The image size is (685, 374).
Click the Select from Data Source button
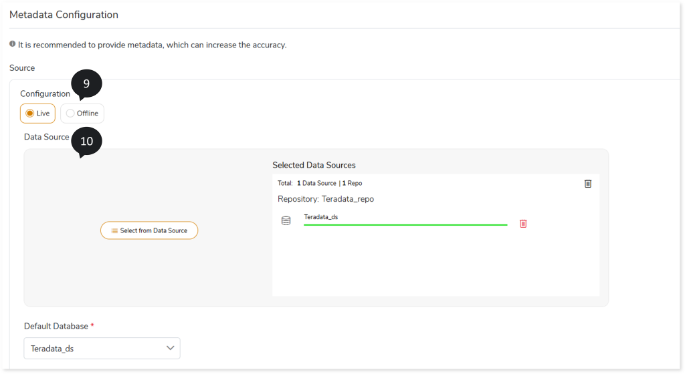(149, 230)
